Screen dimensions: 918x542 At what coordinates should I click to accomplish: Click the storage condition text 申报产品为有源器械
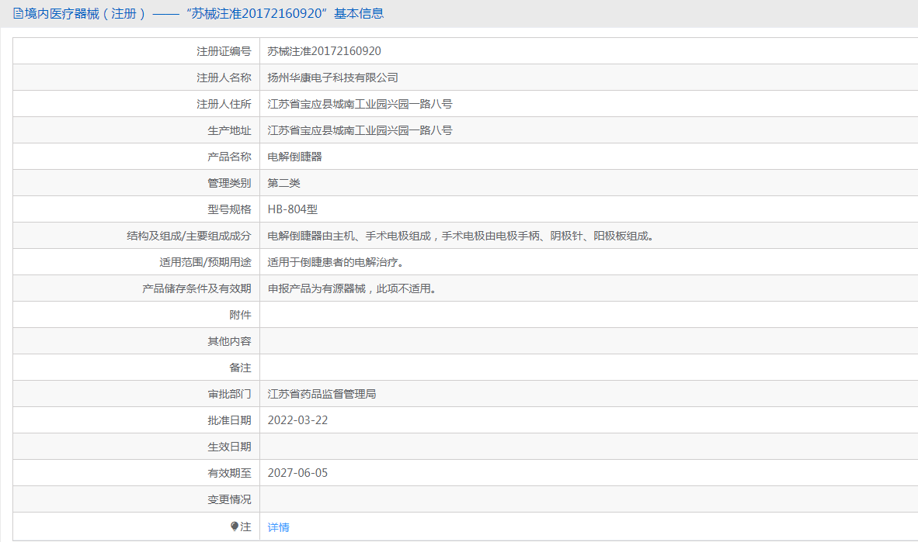point(317,288)
